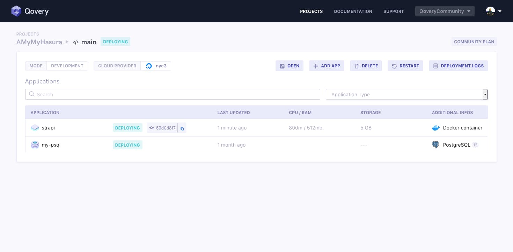Click the search magnifier icon
513x252 pixels.
tap(32, 94)
